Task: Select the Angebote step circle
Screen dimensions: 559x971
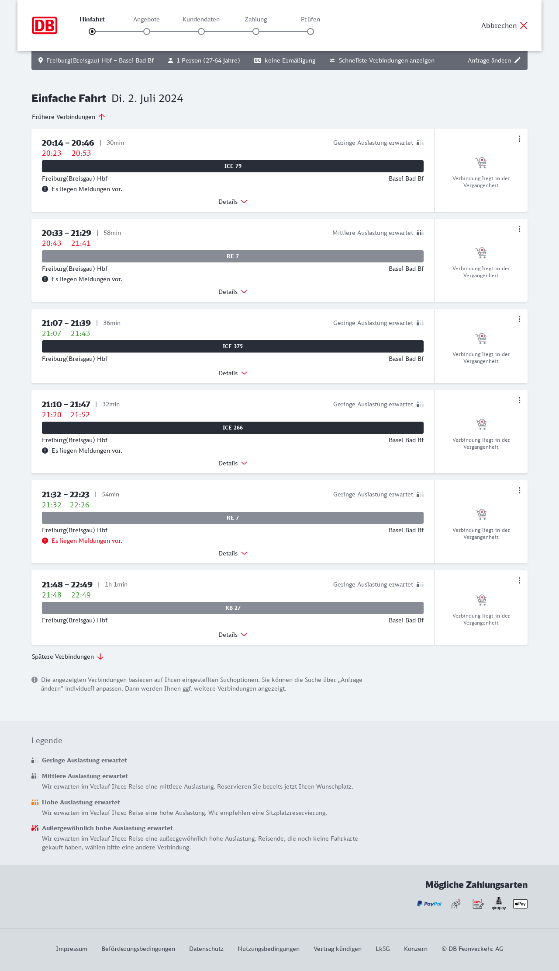Action: coord(147,31)
